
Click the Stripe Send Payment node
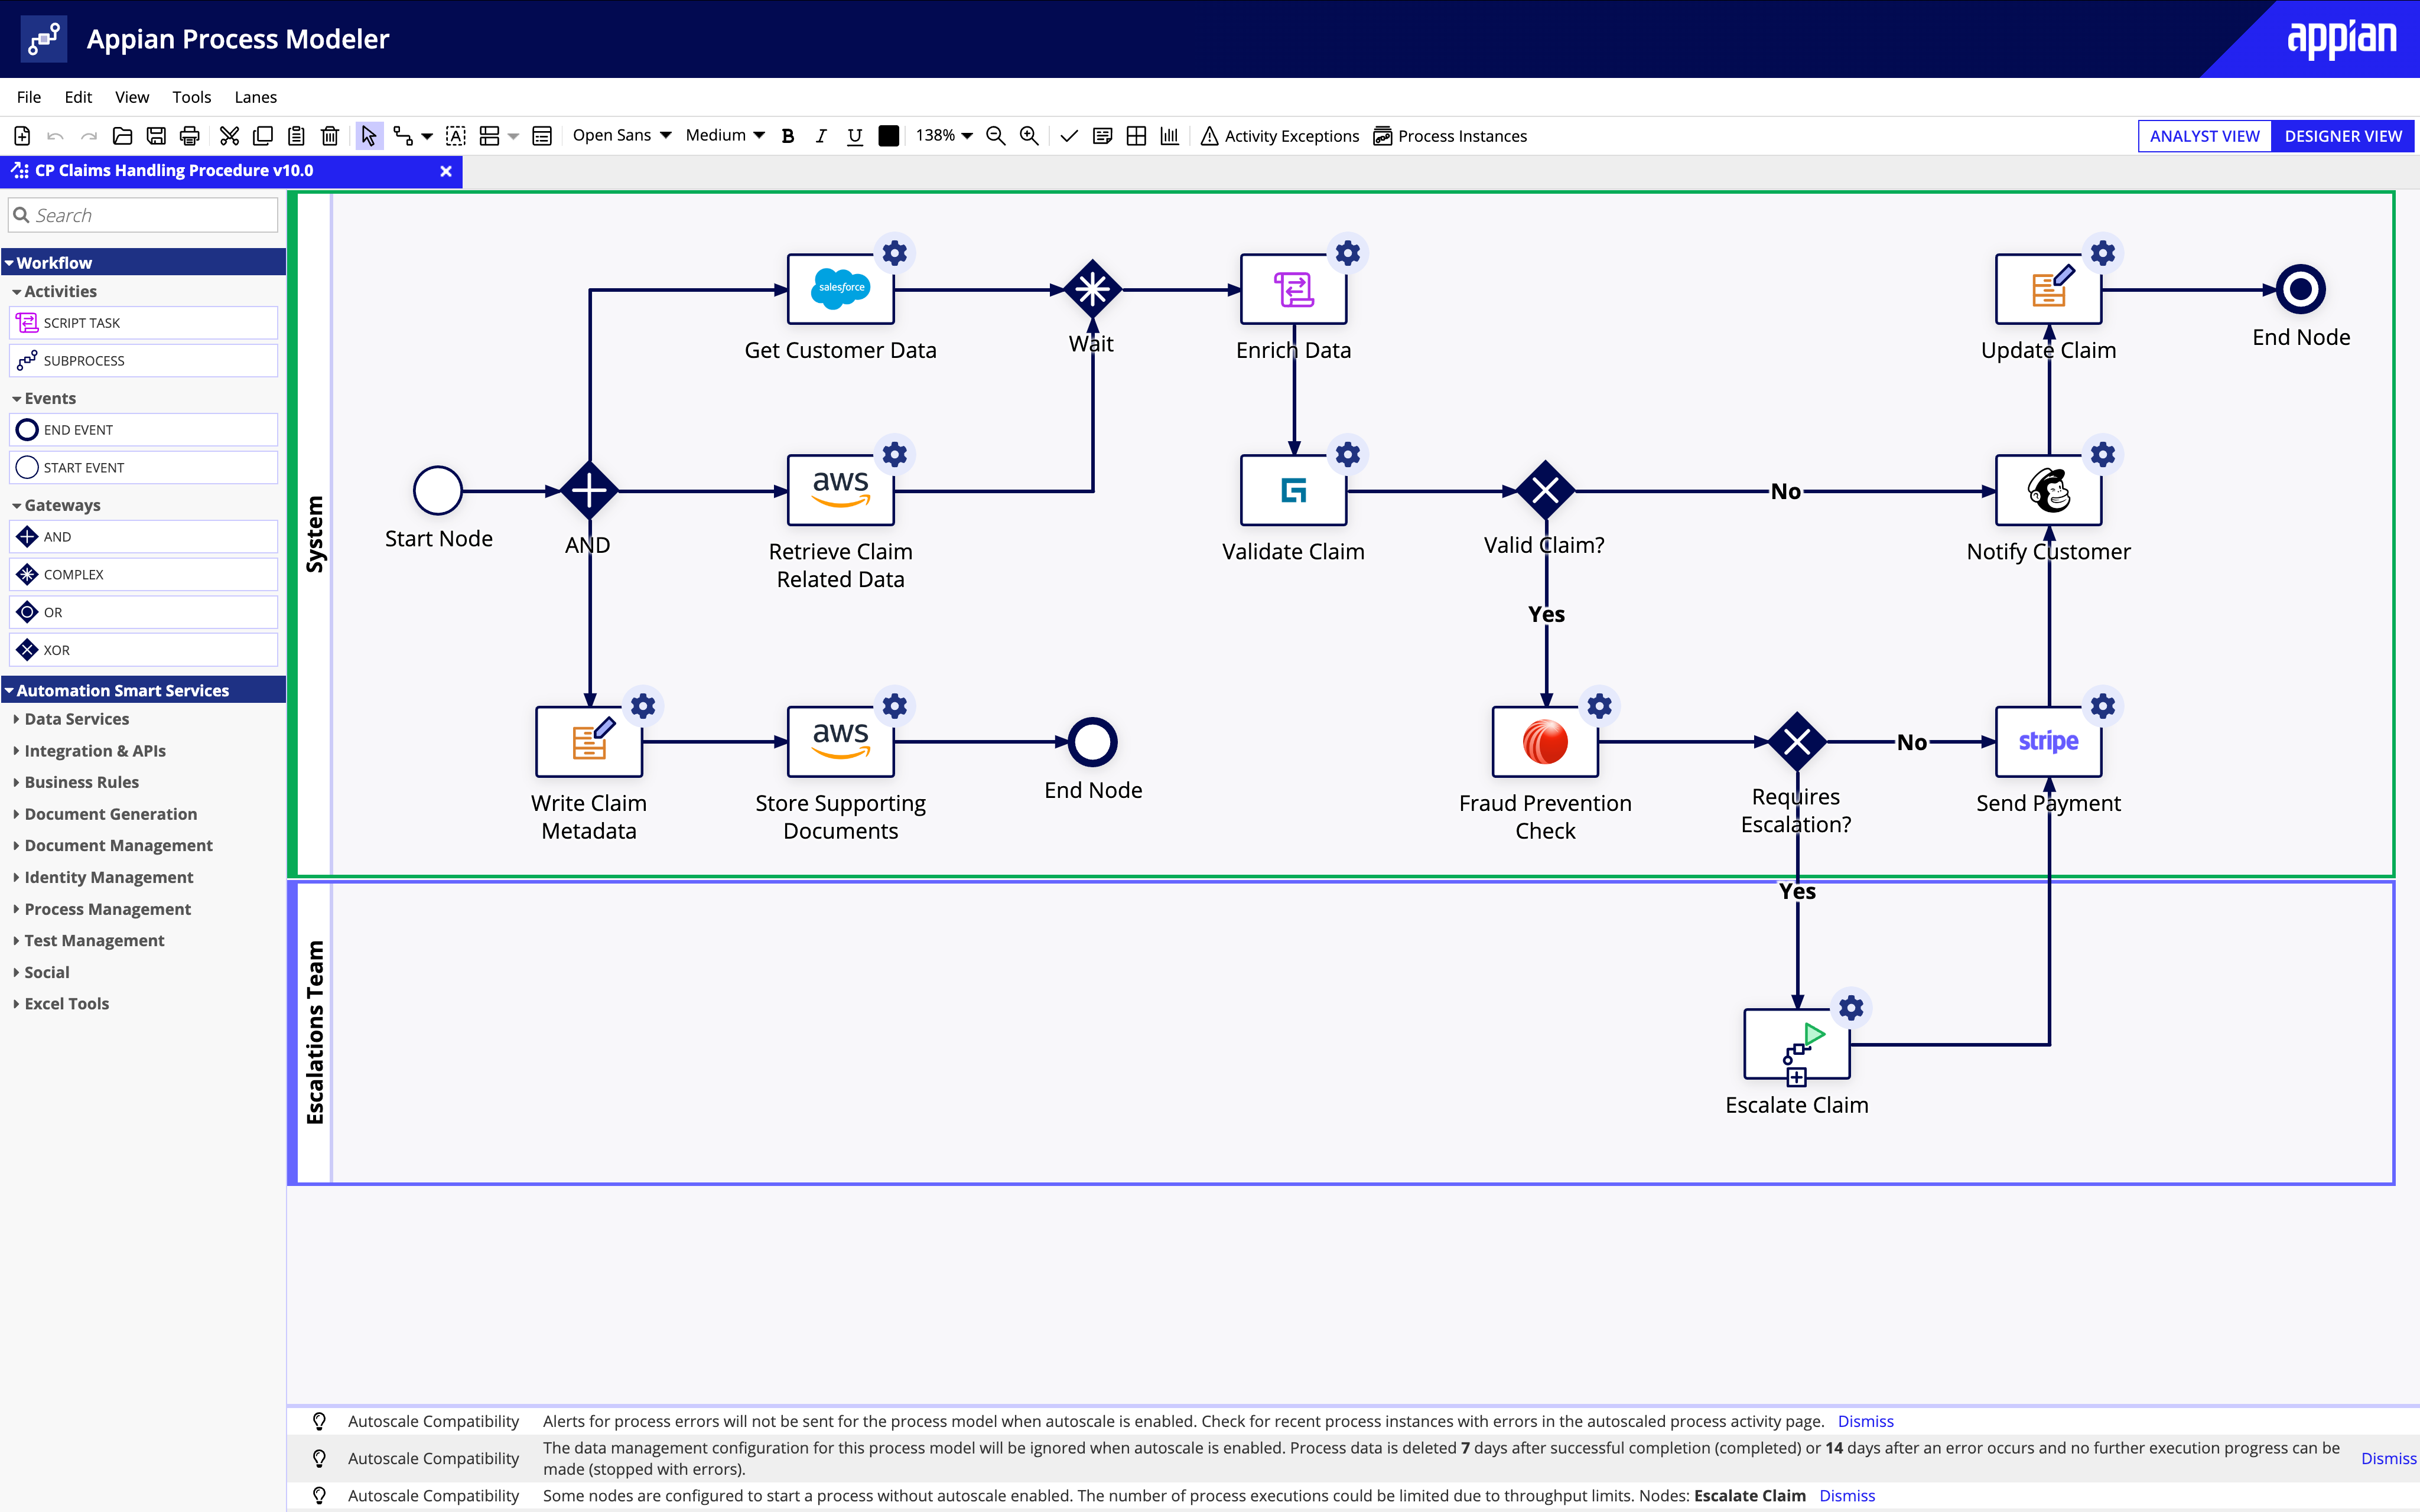(x=2048, y=742)
